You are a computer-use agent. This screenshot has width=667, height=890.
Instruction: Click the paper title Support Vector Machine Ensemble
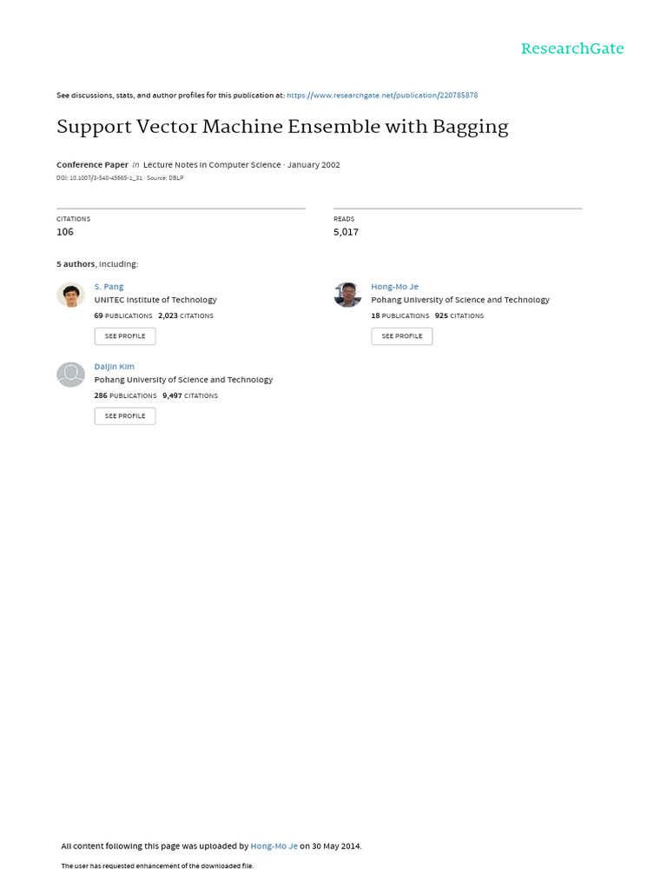282,127
